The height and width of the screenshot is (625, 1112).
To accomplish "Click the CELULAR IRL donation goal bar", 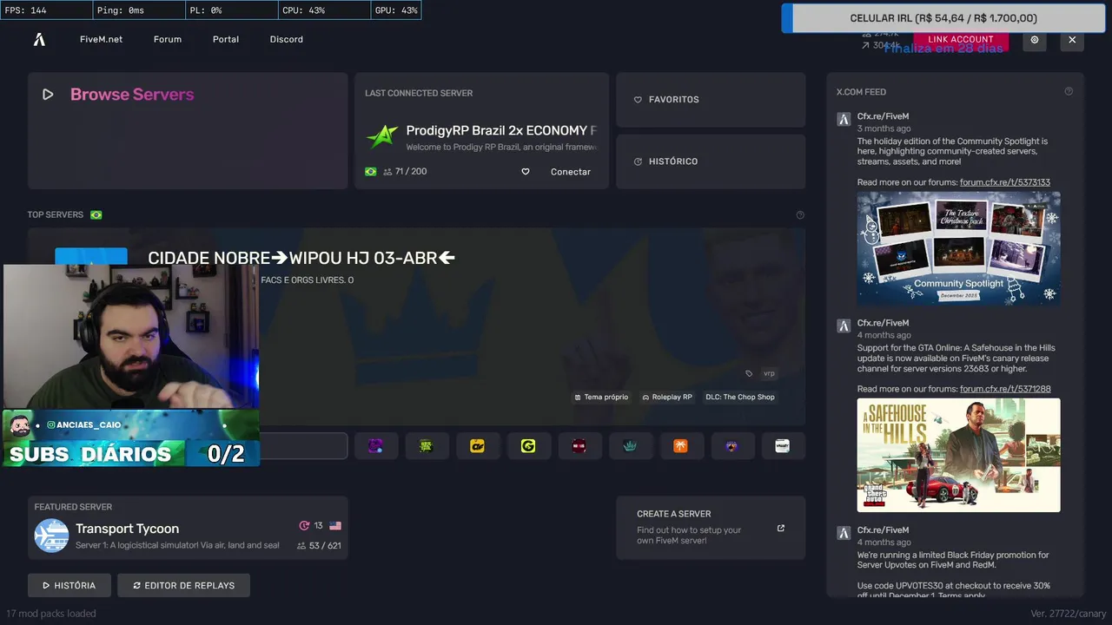I will pos(943,18).
